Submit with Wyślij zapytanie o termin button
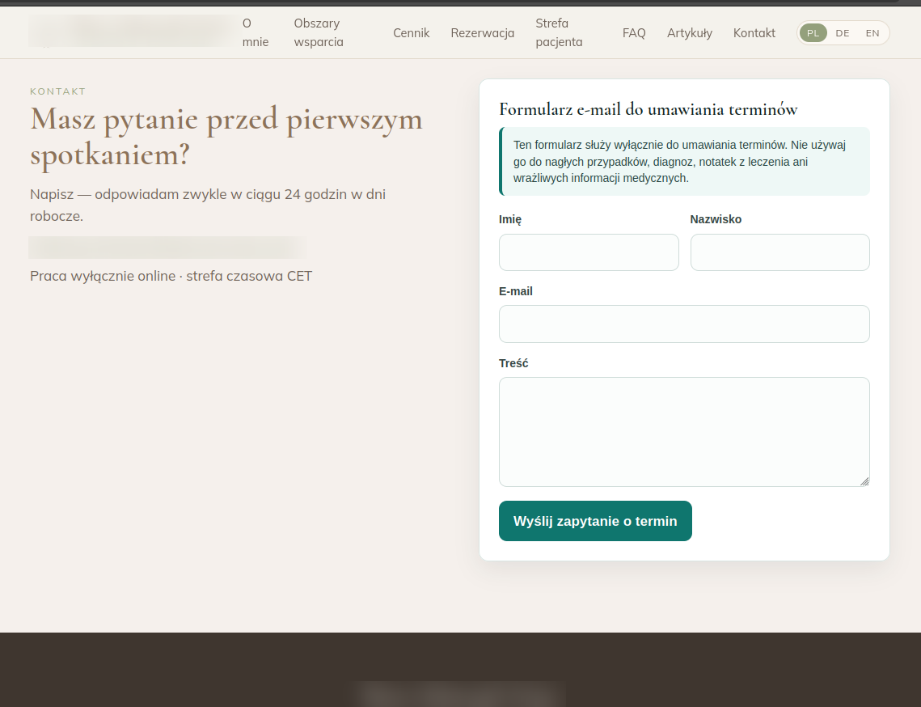 coord(595,521)
